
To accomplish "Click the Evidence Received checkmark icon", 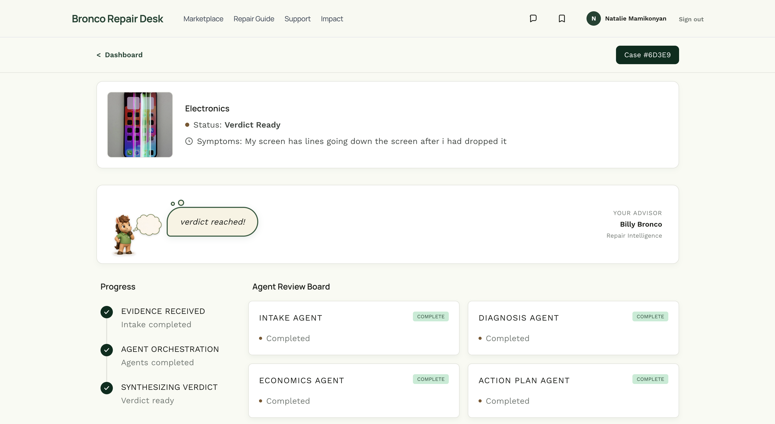I will pos(106,312).
